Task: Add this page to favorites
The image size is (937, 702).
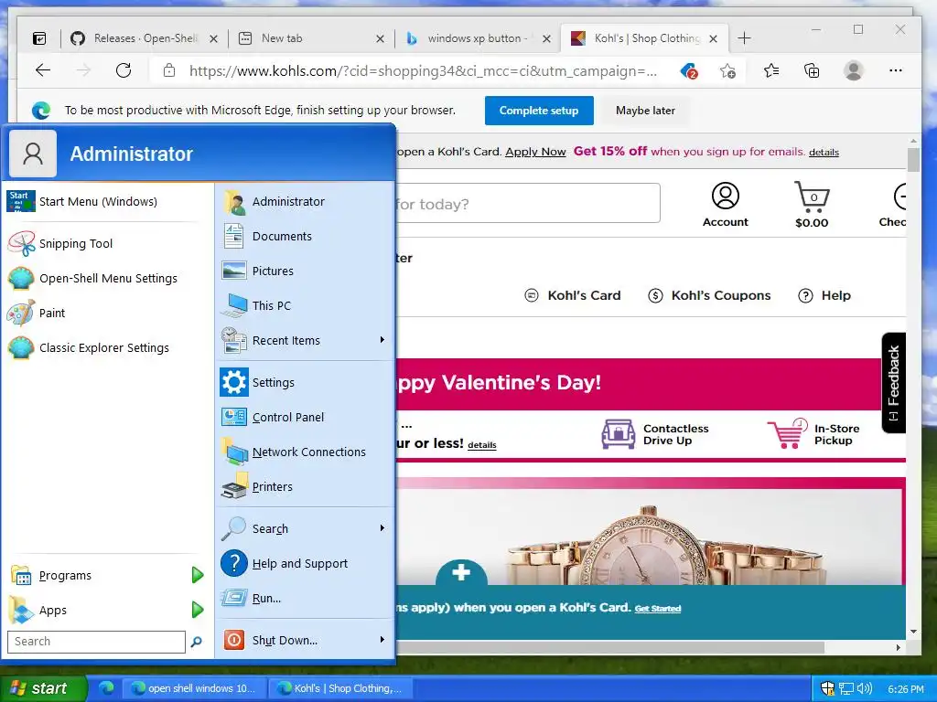Action: [727, 71]
